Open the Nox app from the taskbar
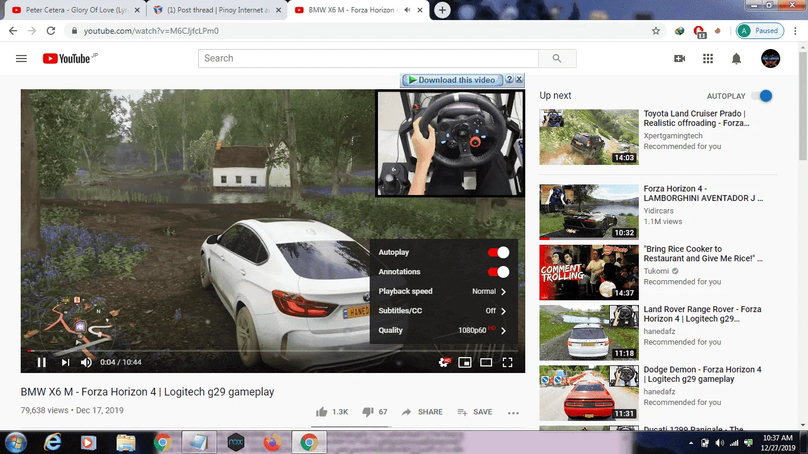 (x=236, y=442)
